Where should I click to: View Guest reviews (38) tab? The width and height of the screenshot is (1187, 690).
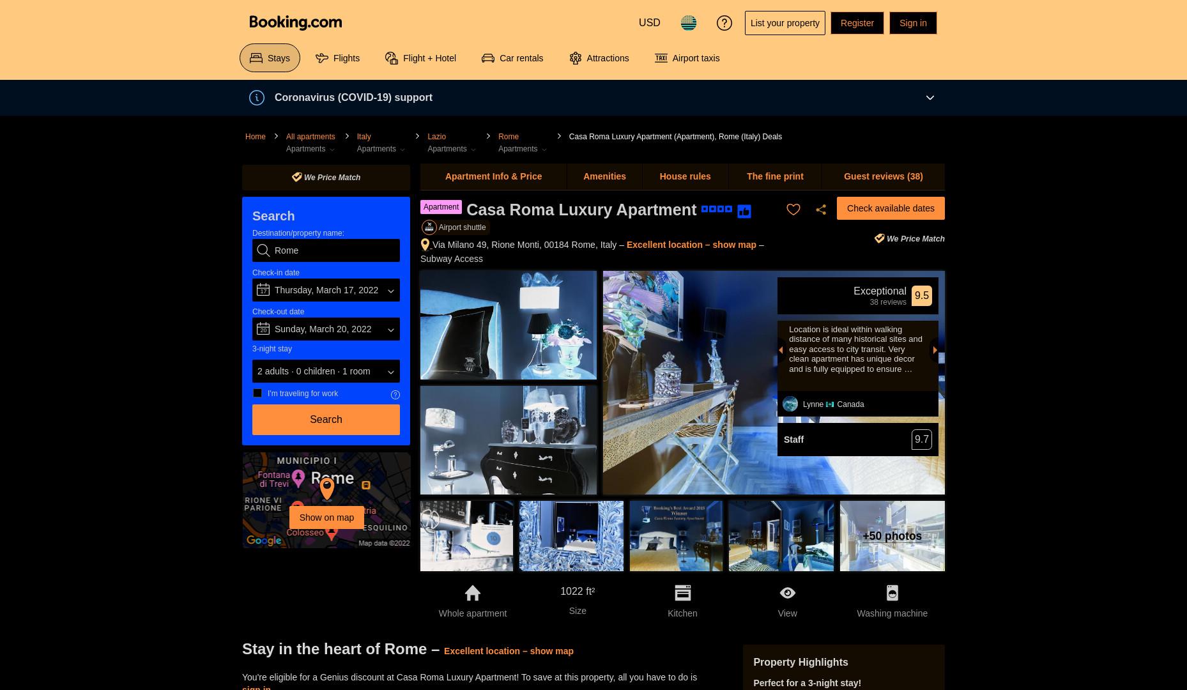(883, 176)
